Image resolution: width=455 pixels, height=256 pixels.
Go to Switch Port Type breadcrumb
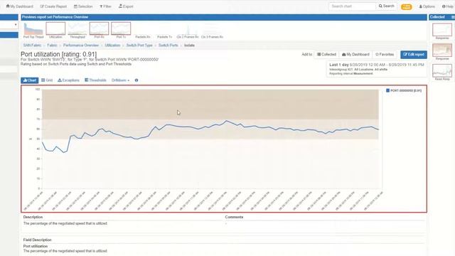[x=139, y=46]
